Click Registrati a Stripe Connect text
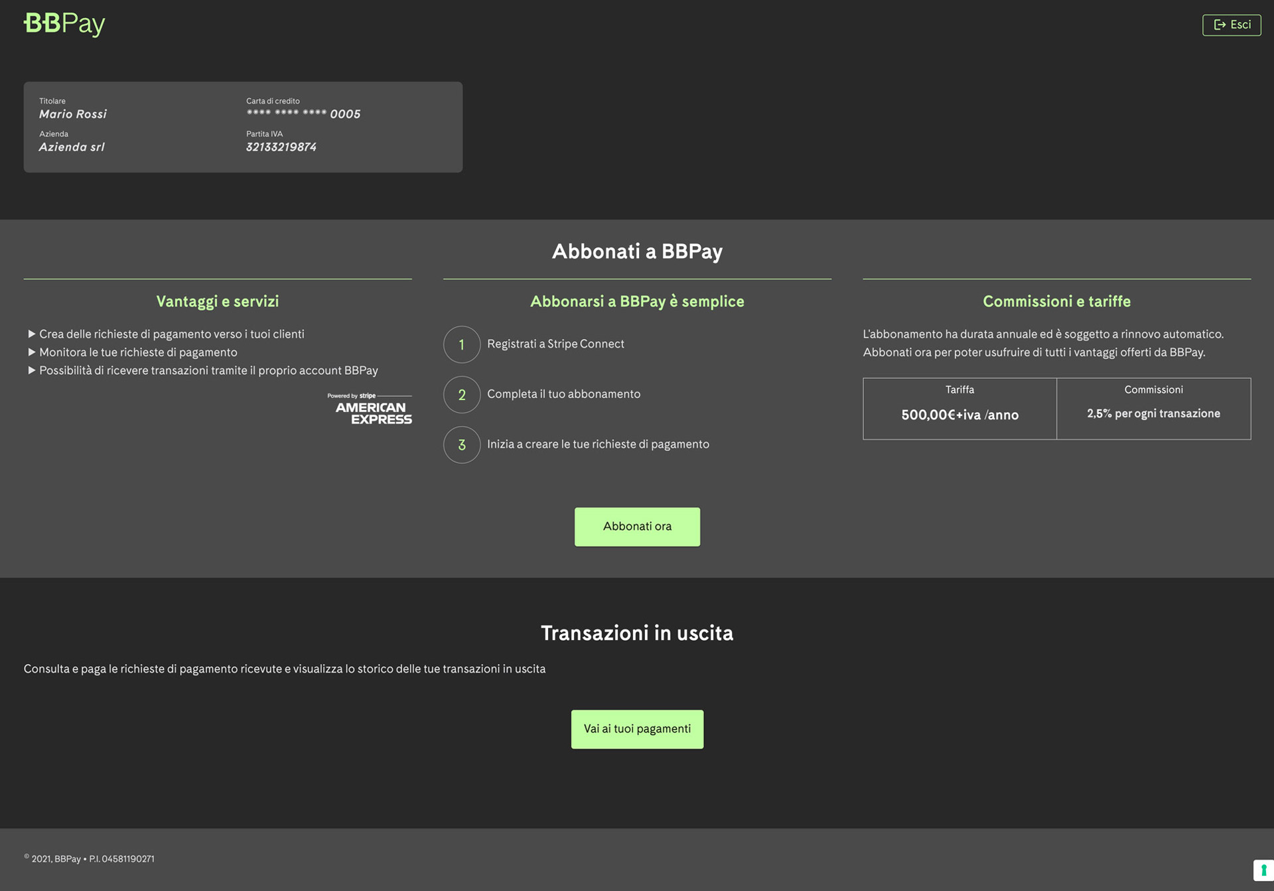Viewport: 1274px width, 891px height. point(555,344)
